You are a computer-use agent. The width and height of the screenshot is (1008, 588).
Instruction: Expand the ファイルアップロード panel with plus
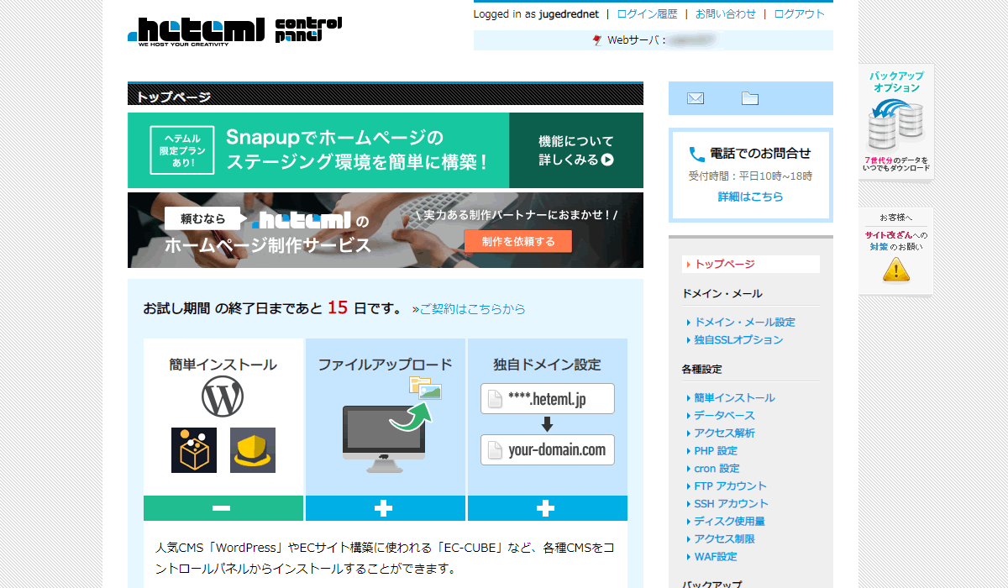(x=384, y=508)
